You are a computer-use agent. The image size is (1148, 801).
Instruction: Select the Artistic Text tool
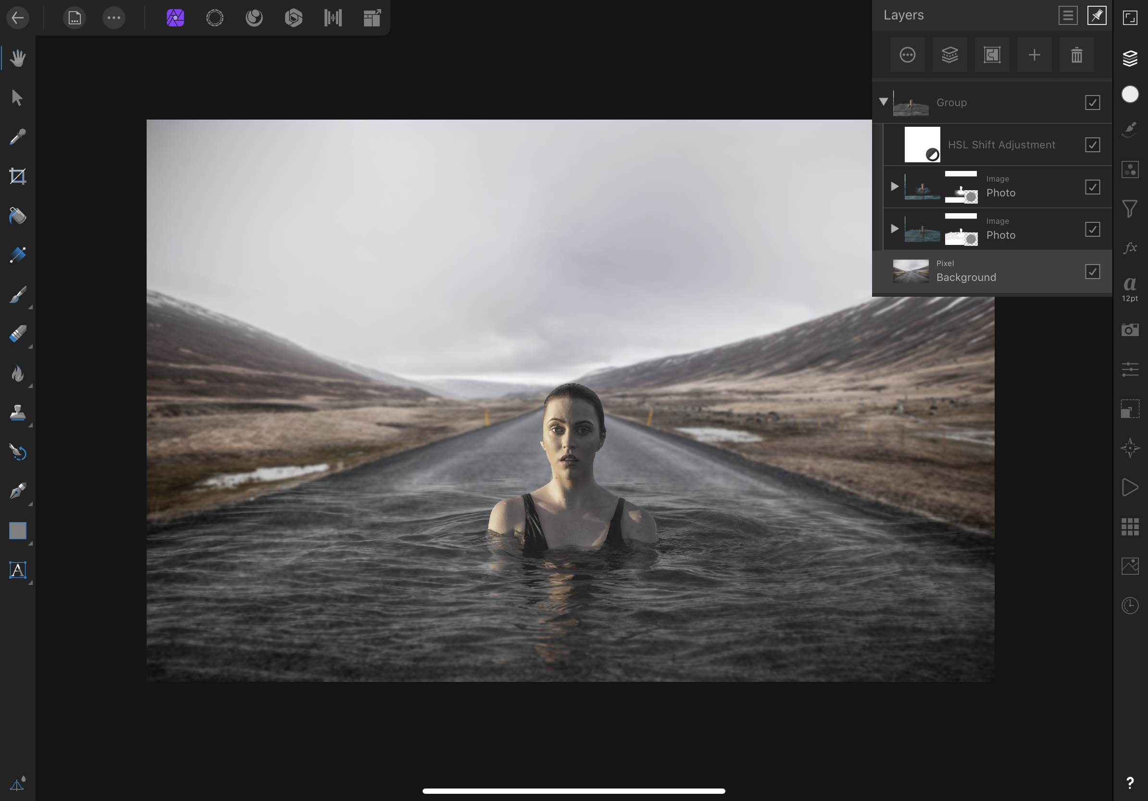point(17,570)
